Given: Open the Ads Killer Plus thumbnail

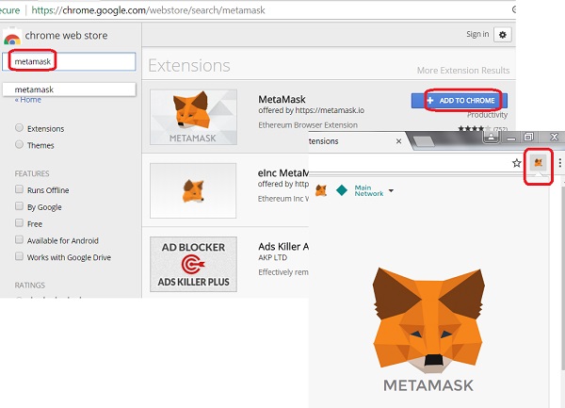Looking at the screenshot, I should pyautogui.click(x=193, y=264).
